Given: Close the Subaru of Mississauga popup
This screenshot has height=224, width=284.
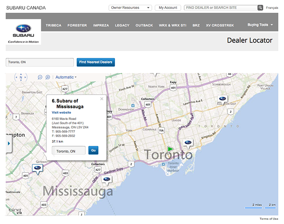Looking at the screenshot, I should tap(102, 99).
